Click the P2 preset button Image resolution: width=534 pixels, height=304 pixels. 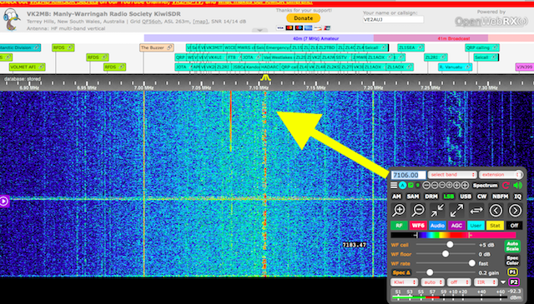[514, 282]
